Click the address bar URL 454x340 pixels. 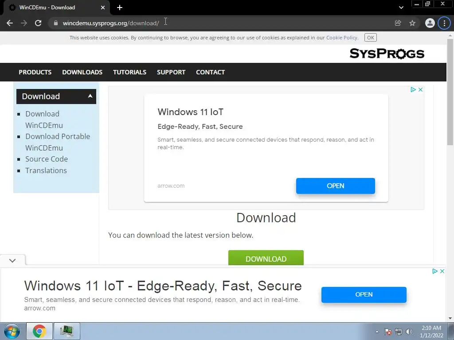click(111, 23)
